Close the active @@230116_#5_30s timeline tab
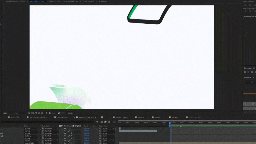Viewport: 256px width, 144px height. pos(75,117)
